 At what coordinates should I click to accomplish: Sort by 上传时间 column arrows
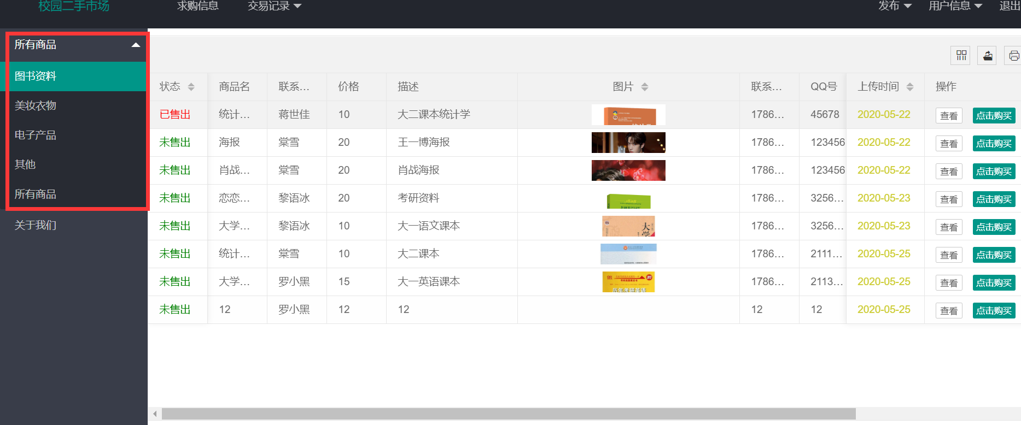click(x=910, y=87)
